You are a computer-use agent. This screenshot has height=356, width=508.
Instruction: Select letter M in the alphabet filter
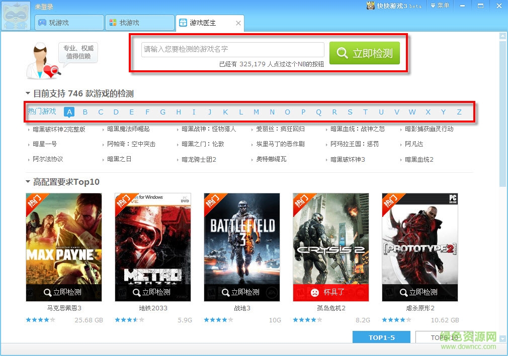[x=256, y=112]
